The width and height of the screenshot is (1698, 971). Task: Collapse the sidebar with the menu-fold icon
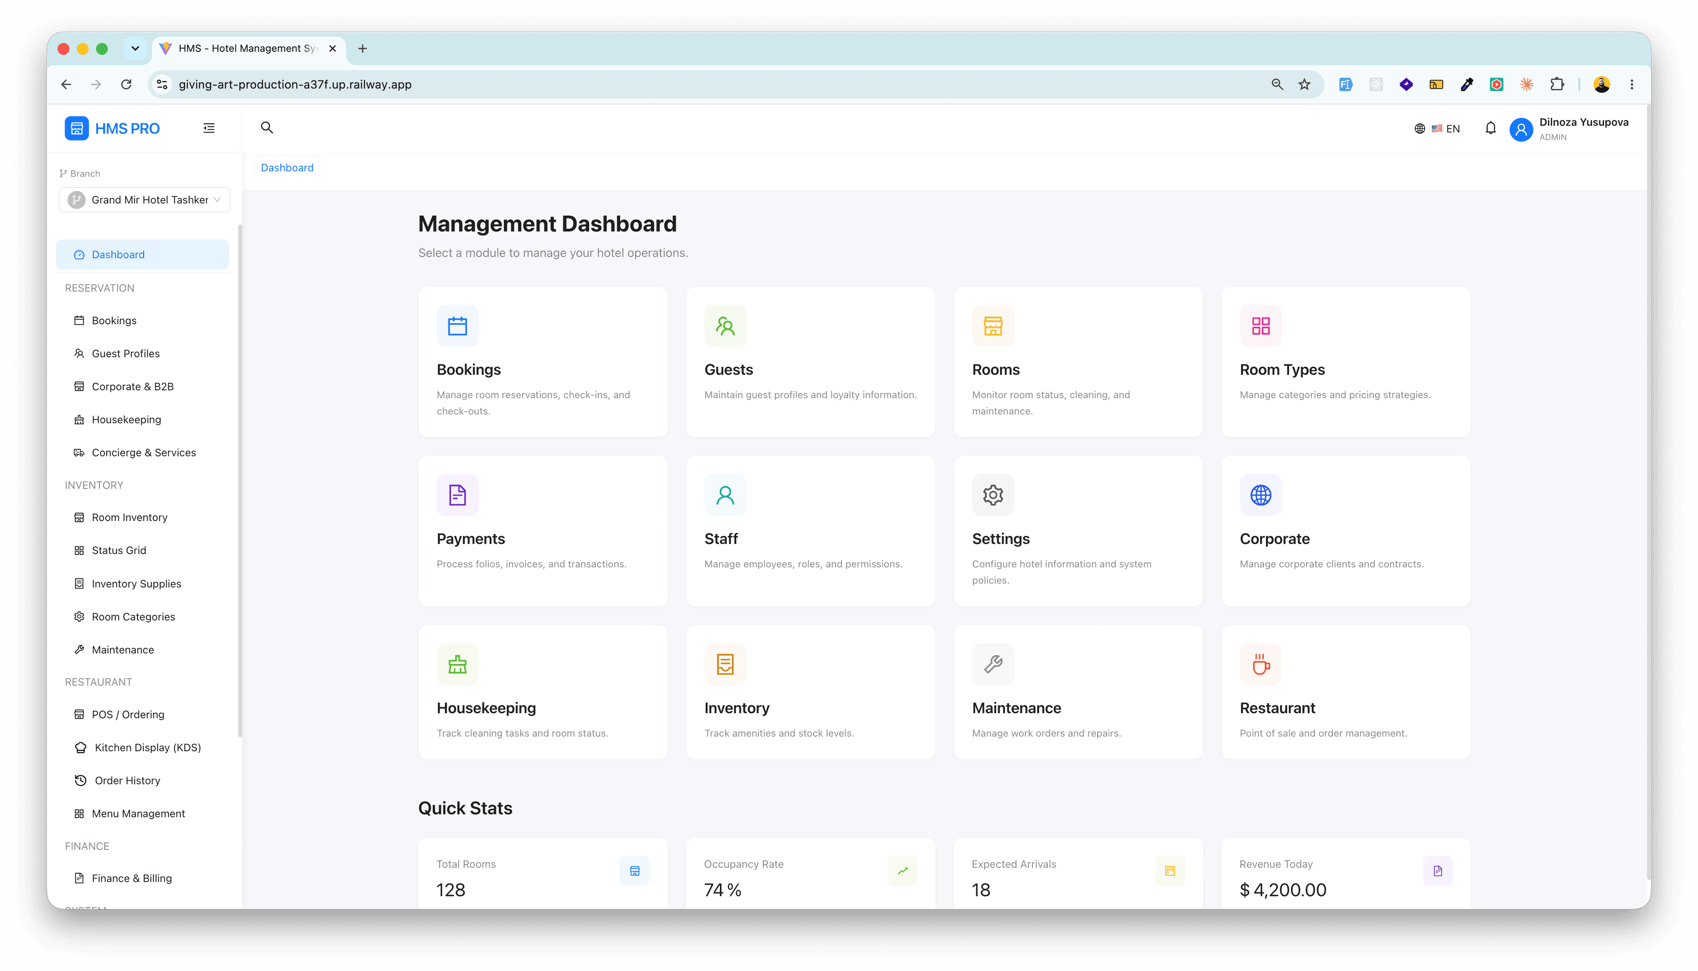point(209,128)
